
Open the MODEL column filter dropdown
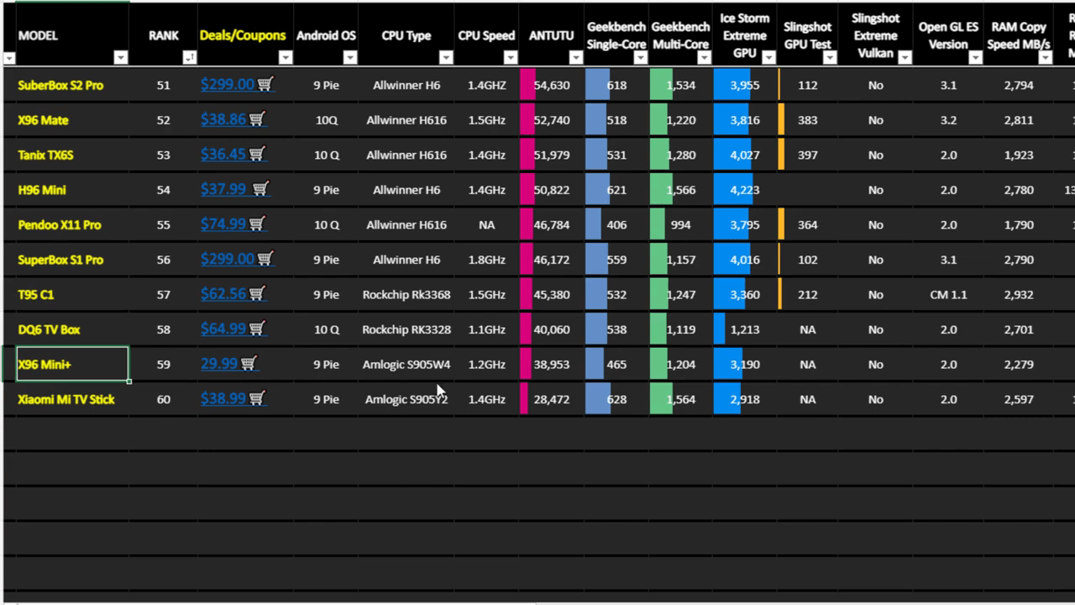tap(120, 58)
